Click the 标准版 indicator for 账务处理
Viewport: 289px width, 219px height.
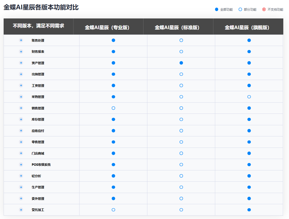[181, 40]
